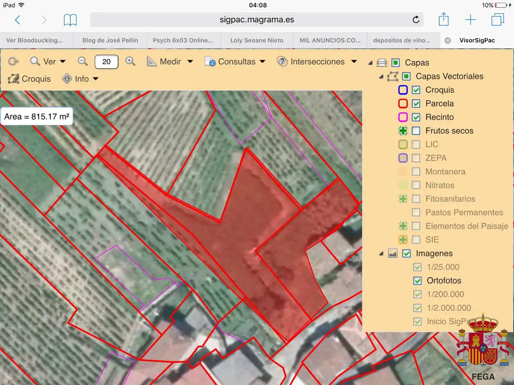Open the Ver dropdown menu

[x=49, y=61]
